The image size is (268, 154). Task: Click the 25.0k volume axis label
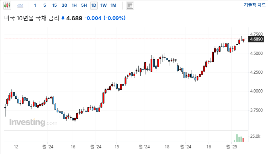point(255,136)
